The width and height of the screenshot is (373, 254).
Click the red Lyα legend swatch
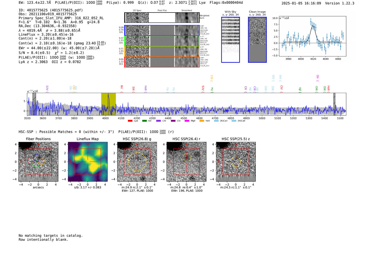[x=130, y=121]
